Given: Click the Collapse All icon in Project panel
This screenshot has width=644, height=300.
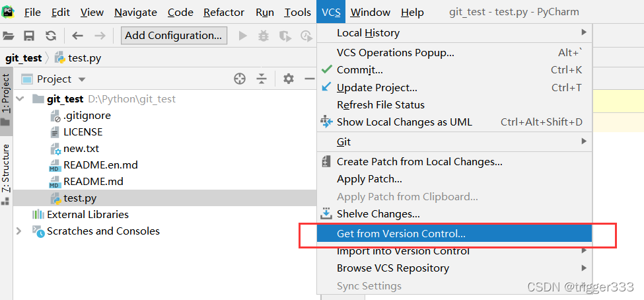Looking at the screenshot, I should pyautogui.click(x=262, y=79).
